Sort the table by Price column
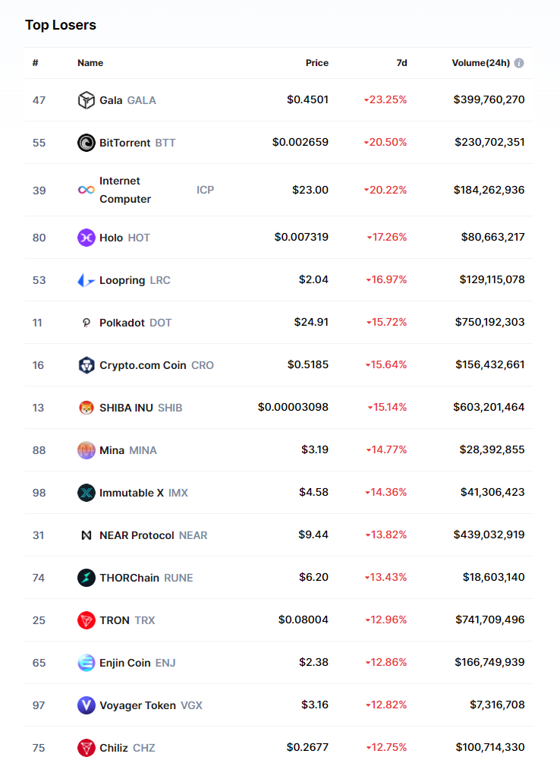Screen dimensions: 560x760 click(x=317, y=63)
